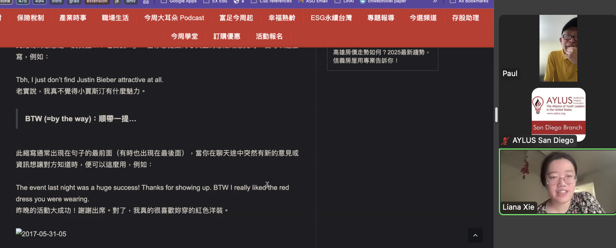Open the chwebnovel paper bookmark
Viewport: 616px width, 248px height.
click(x=383, y=2)
